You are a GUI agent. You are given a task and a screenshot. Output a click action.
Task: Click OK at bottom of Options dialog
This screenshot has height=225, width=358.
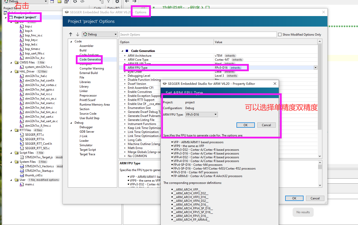click(294, 198)
